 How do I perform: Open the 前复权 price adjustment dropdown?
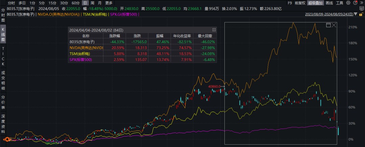pos(299,3)
